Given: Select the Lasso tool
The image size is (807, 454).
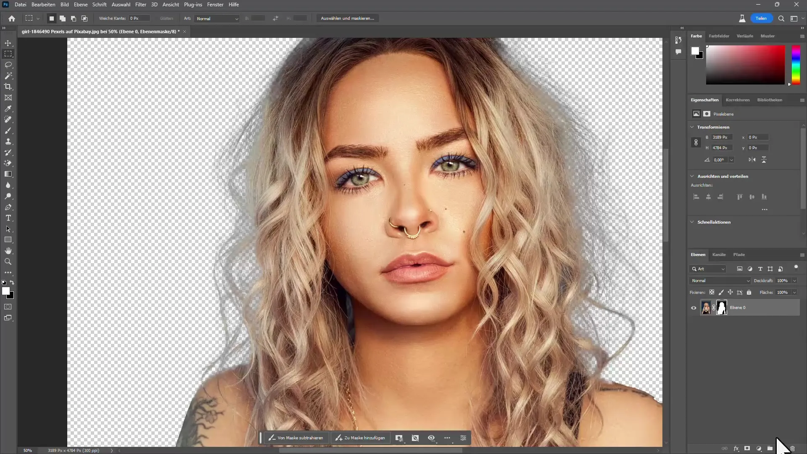Looking at the screenshot, I should (8, 65).
